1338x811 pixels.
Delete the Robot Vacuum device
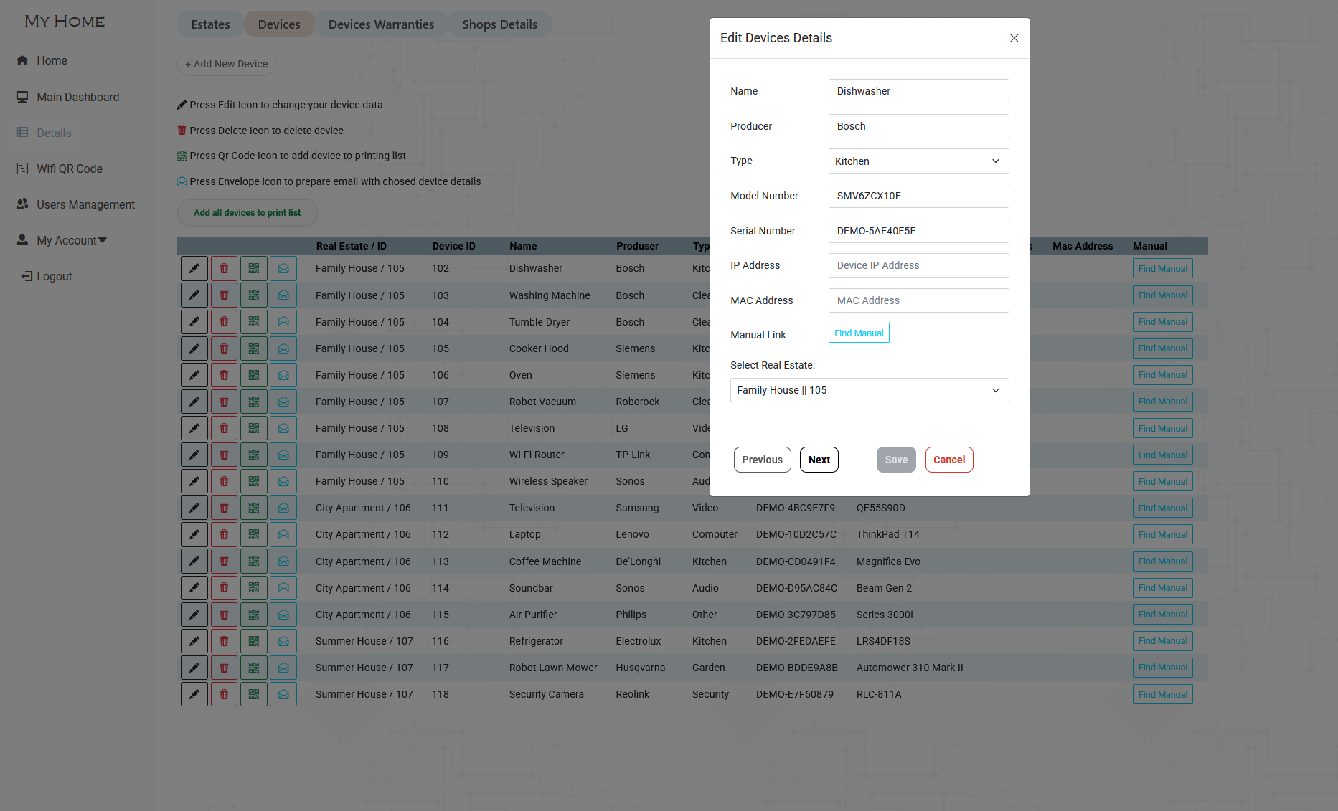[x=224, y=402]
